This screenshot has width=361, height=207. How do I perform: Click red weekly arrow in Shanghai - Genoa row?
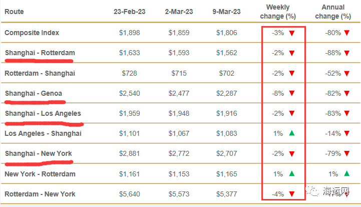tap(292, 93)
